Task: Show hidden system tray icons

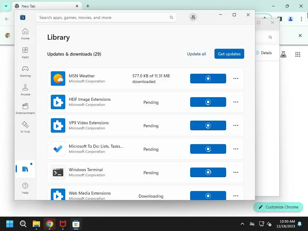Action: tap(242, 224)
